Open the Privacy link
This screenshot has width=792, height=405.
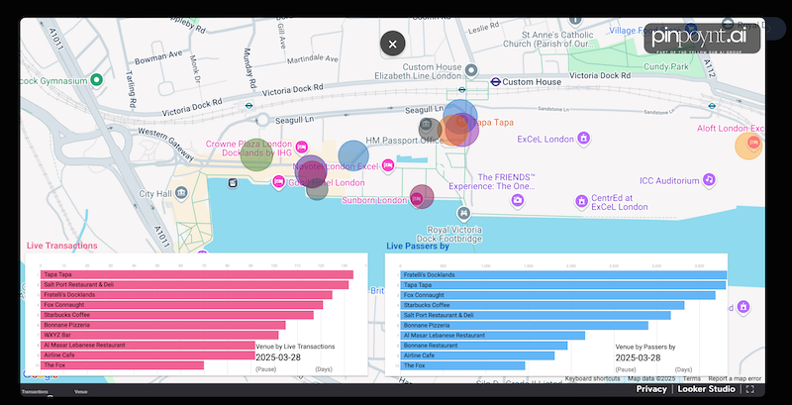pos(651,389)
